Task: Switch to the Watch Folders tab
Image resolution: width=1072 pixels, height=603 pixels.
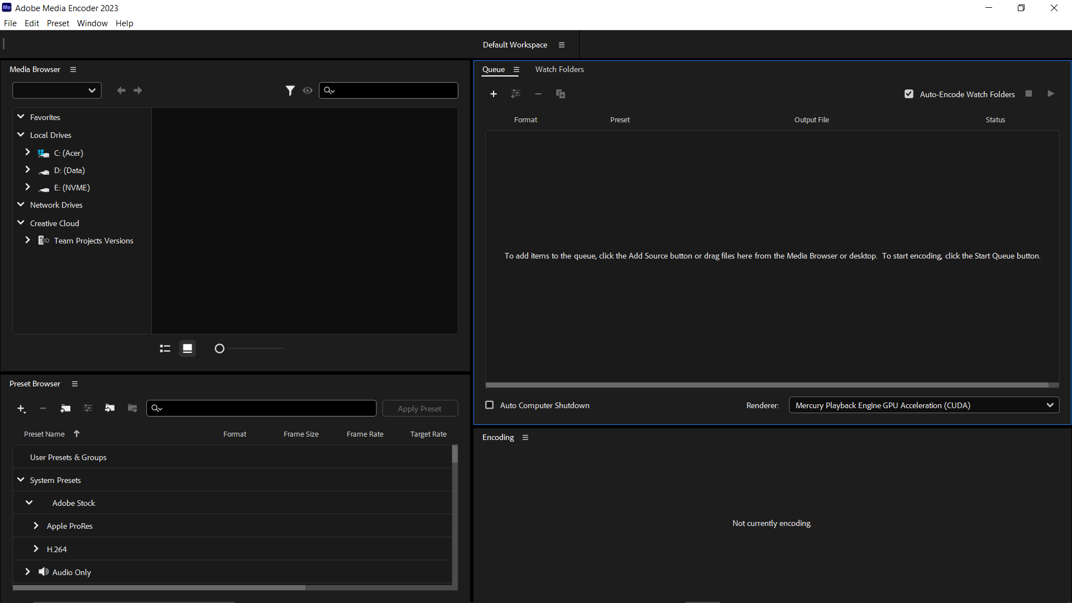Action: pos(559,69)
